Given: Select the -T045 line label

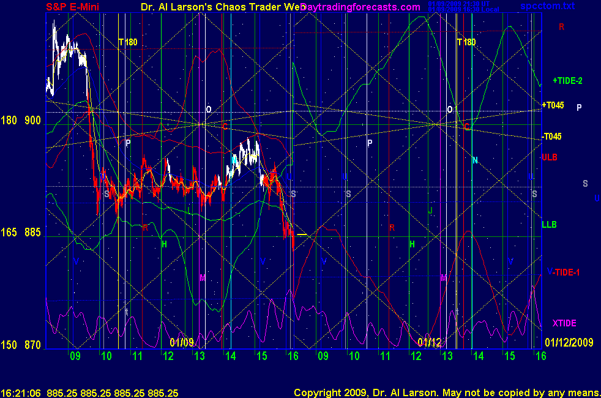Looking at the screenshot, I should tap(551, 137).
